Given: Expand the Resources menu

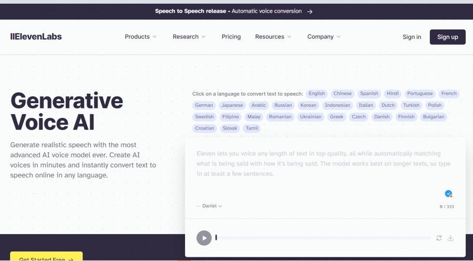Looking at the screenshot, I should click(x=273, y=36).
